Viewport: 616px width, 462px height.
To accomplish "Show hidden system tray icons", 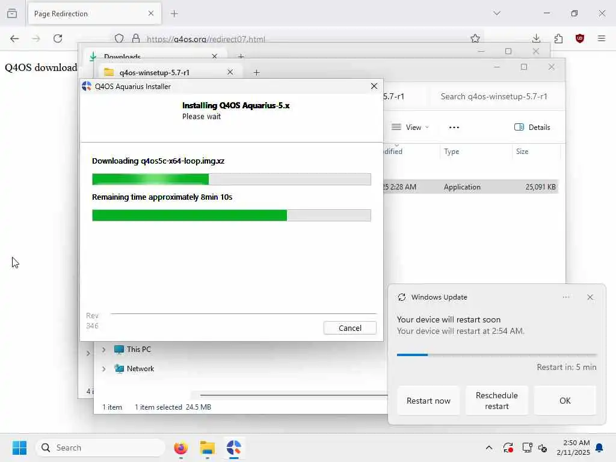I will 489,448.
